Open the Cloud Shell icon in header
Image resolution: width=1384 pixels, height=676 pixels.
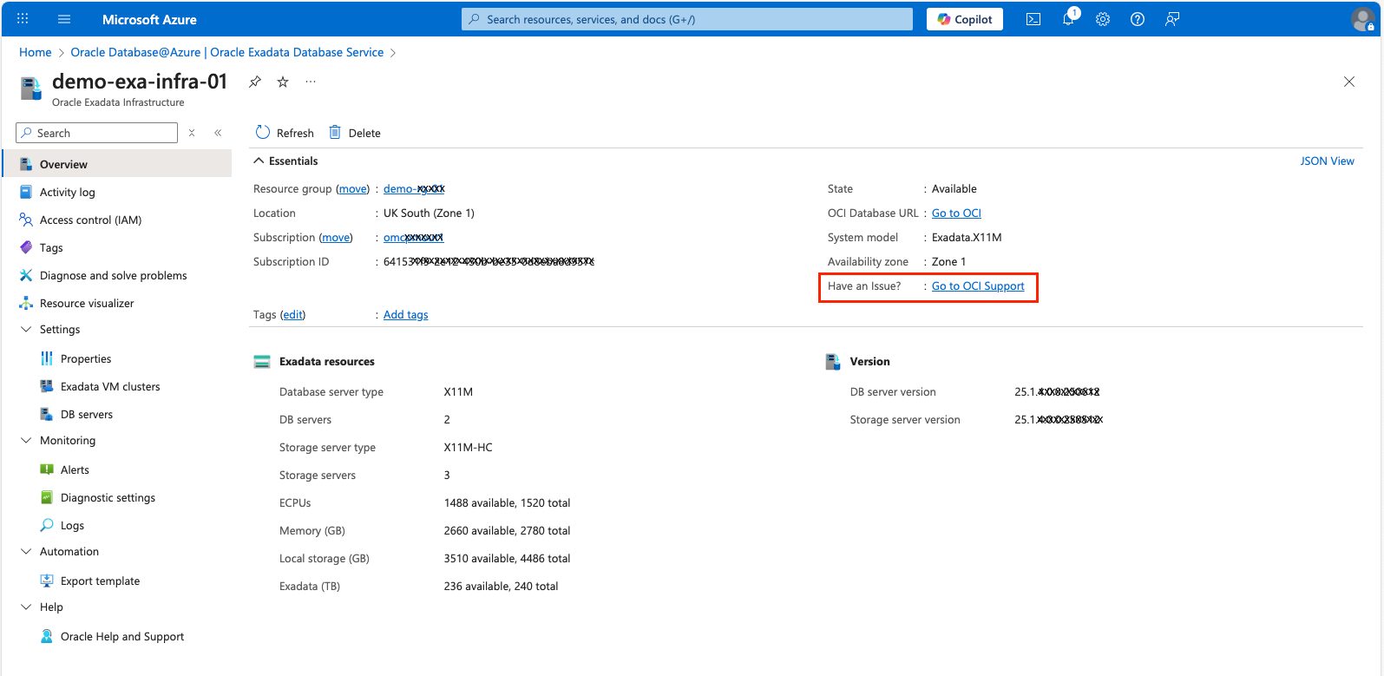(x=1033, y=19)
